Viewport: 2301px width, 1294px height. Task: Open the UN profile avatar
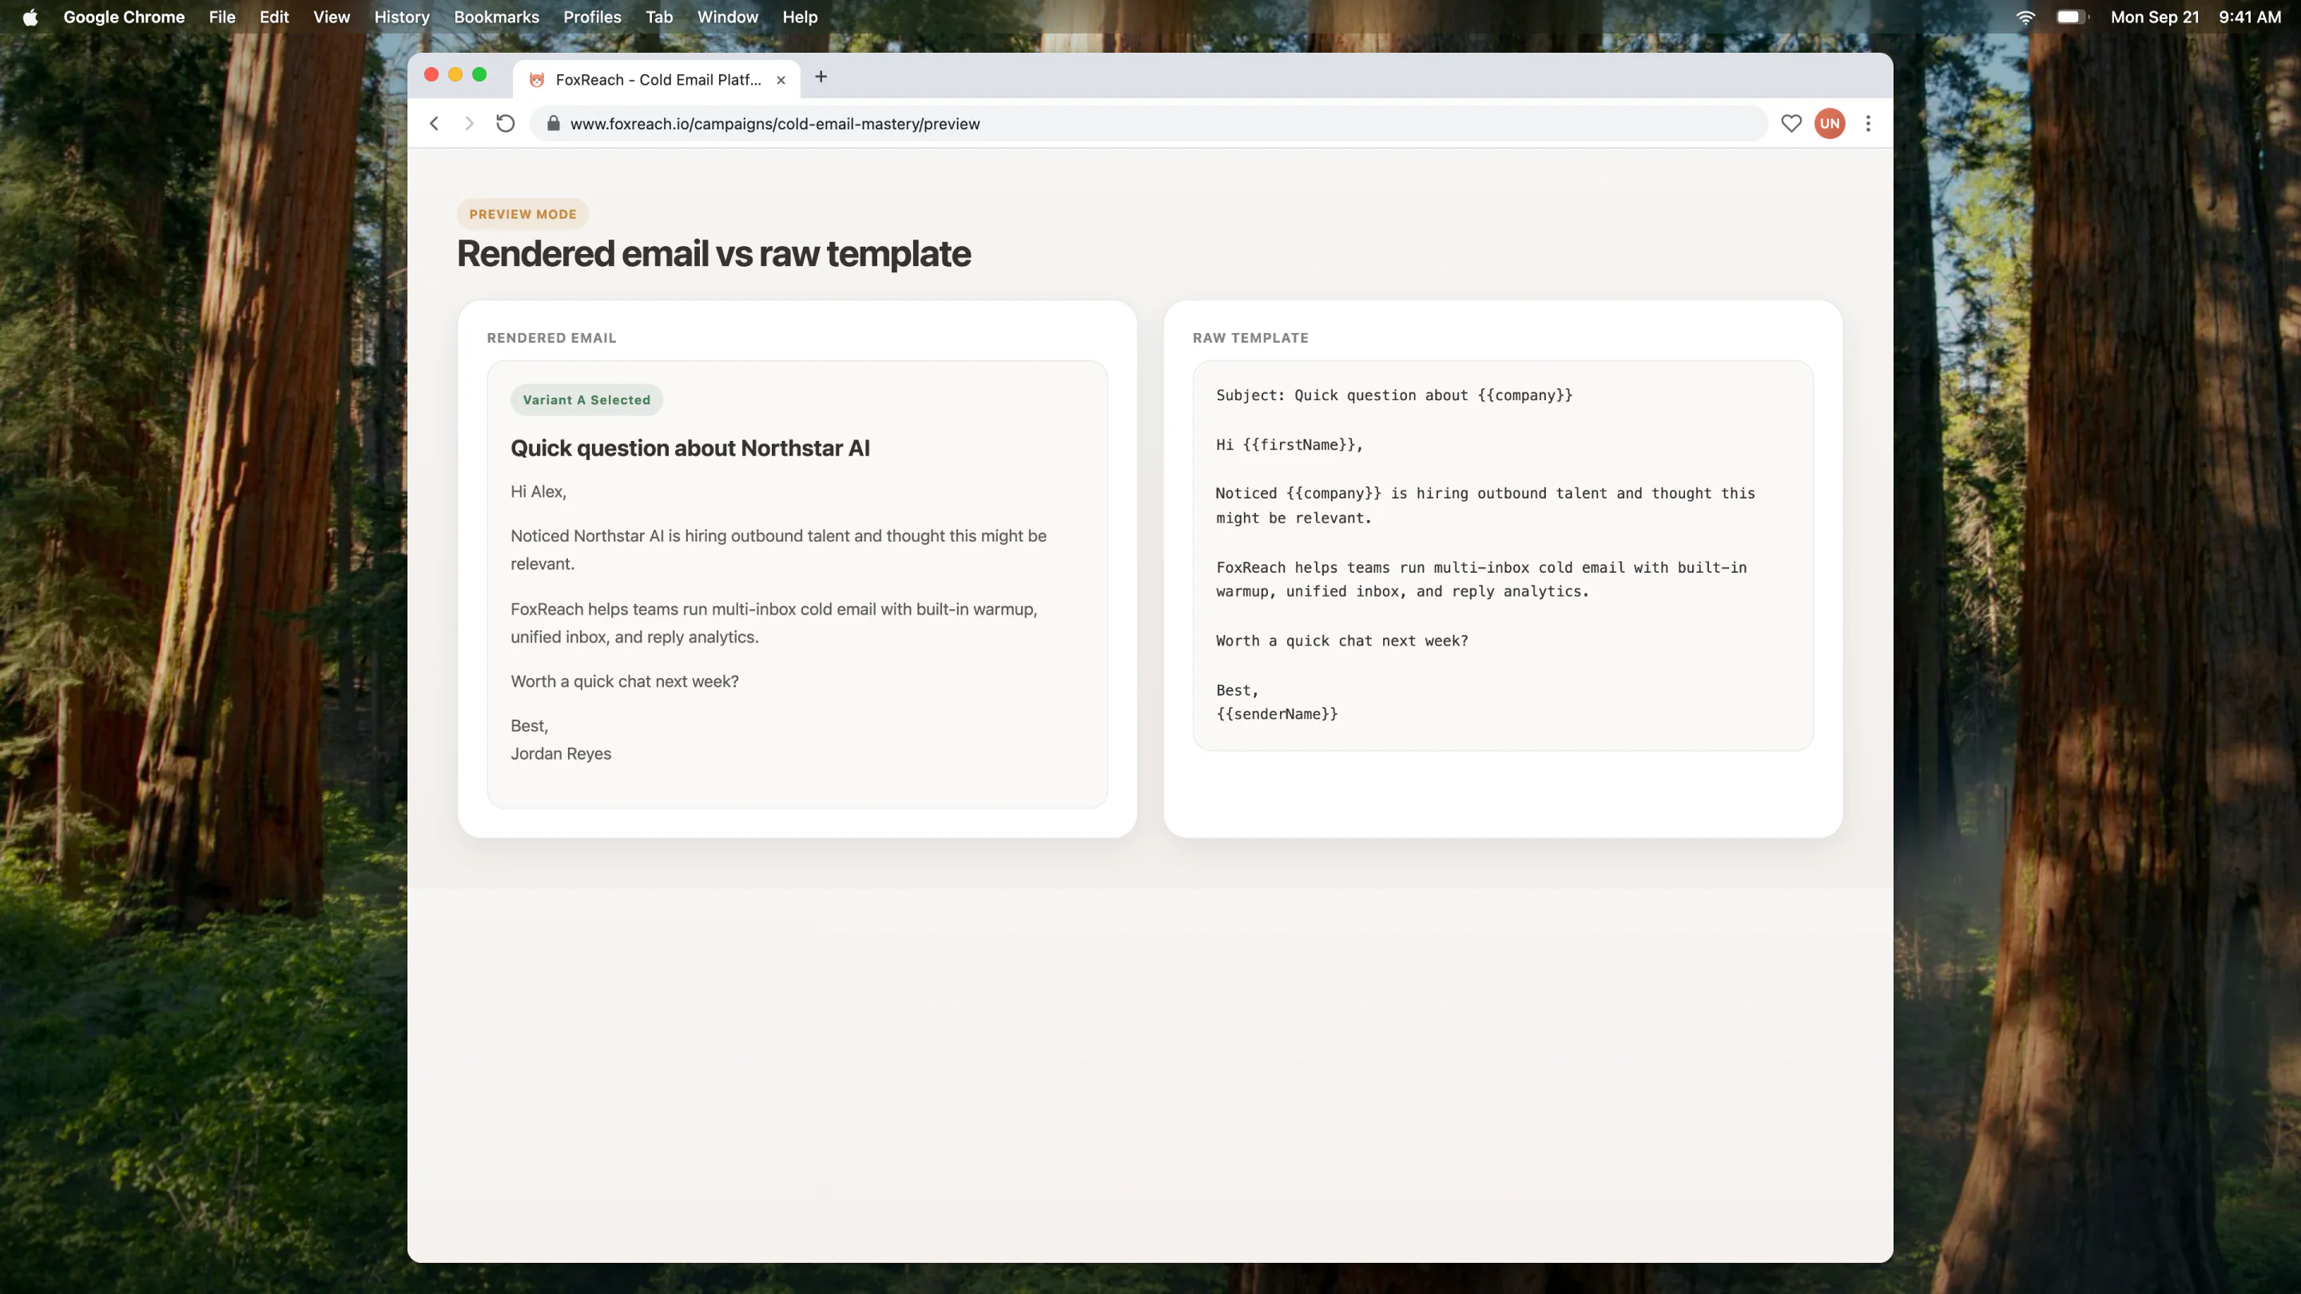[1830, 123]
